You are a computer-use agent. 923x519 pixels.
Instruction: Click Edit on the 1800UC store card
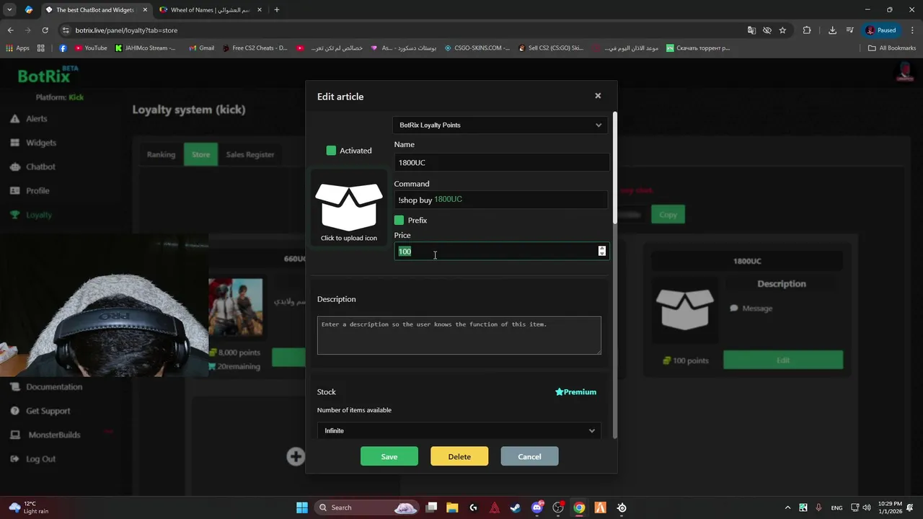point(783,360)
